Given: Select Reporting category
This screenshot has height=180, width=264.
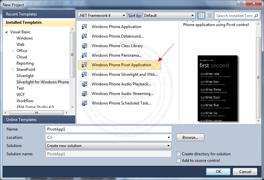Looking at the screenshot, I should point(25,63).
